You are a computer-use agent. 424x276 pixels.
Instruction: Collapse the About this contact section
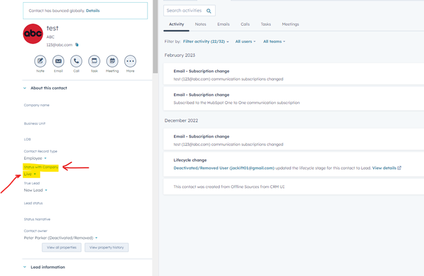pyautogui.click(x=25, y=88)
